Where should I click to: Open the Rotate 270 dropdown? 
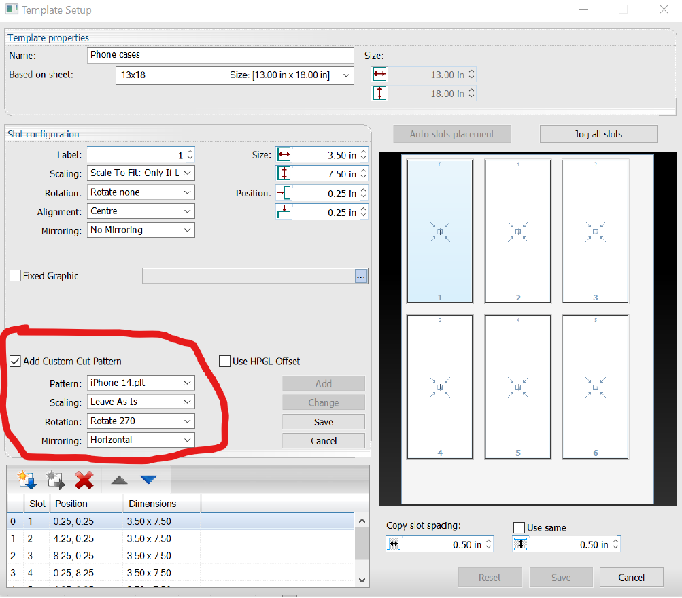tap(141, 421)
